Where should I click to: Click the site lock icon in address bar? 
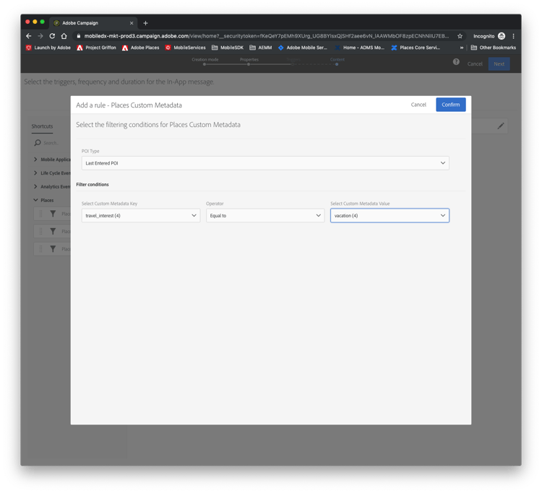point(79,36)
